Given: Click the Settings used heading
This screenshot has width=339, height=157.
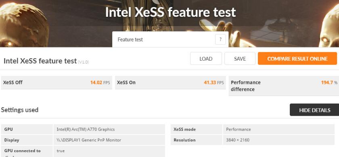Looking at the screenshot, I should [20, 110].
